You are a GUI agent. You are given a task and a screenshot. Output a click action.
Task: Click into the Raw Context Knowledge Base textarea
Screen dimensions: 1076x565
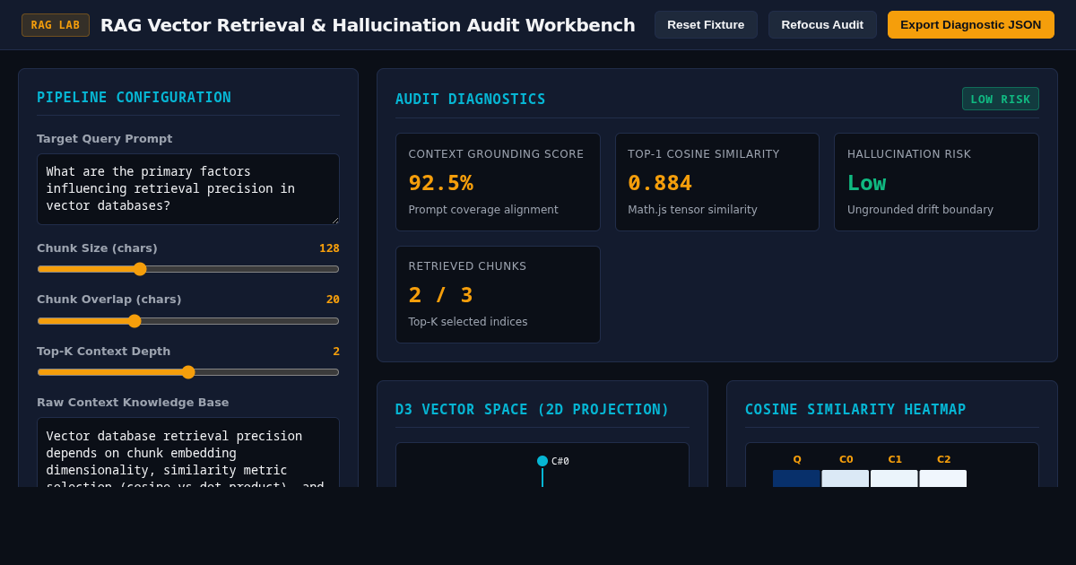click(x=188, y=452)
